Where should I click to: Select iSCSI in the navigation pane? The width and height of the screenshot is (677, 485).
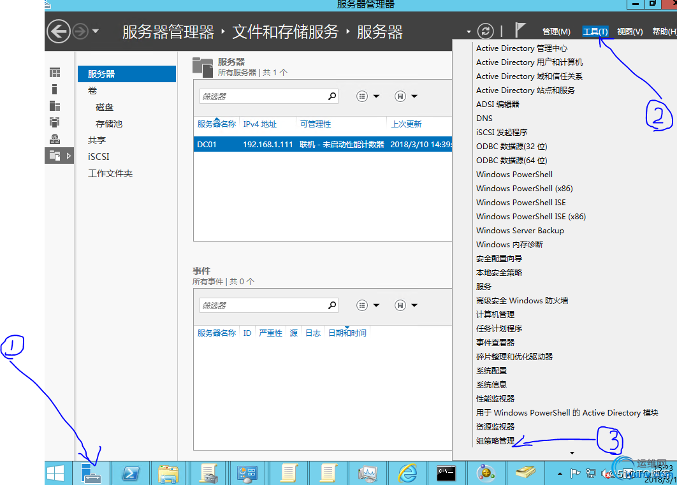(x=98, y=157)
